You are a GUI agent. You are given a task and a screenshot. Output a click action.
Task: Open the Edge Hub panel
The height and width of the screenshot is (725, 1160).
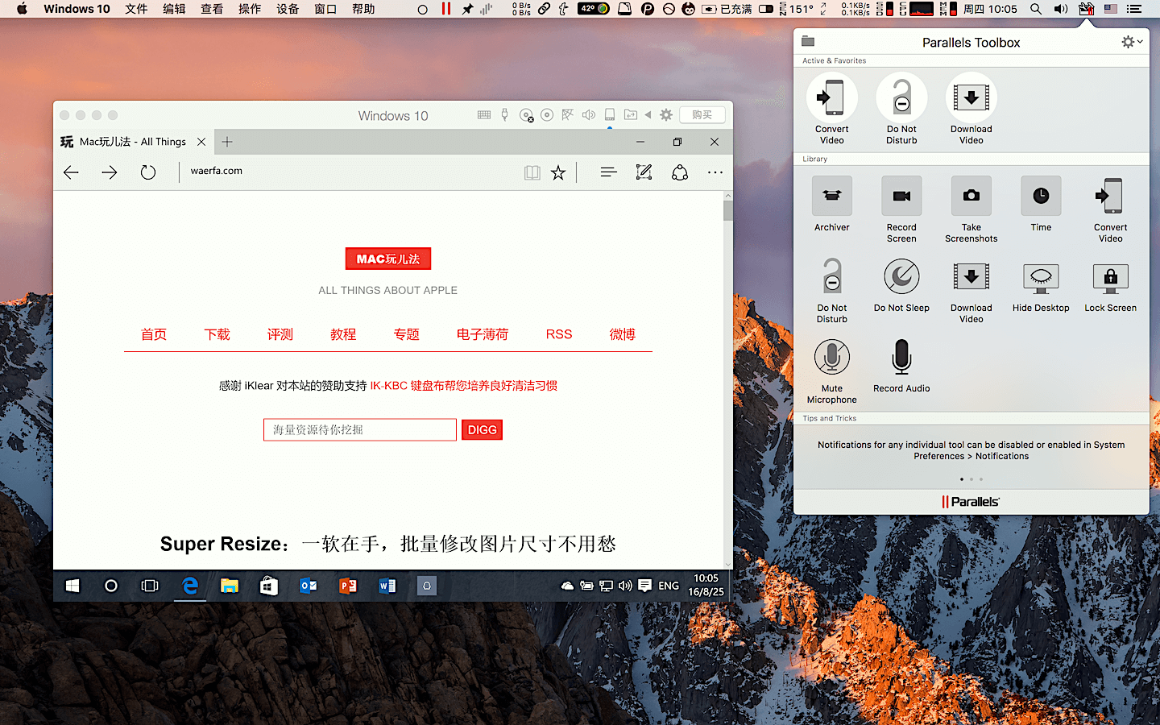pos(608,172)
